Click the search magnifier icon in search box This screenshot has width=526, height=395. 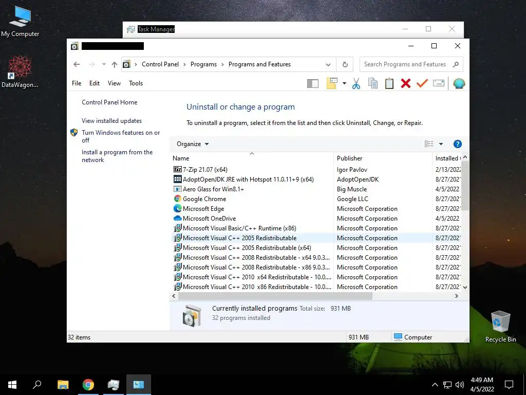[x=456, y=64]
